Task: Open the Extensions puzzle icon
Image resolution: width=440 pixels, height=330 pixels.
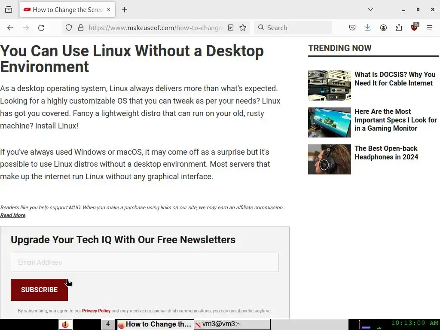Action: point(399,27)
